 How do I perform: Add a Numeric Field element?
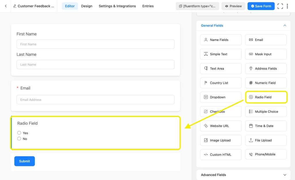[266, 83]
